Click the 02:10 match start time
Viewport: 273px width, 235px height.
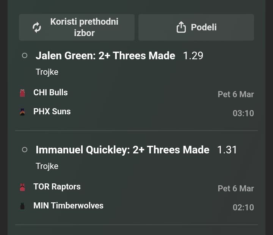(243, 207)
